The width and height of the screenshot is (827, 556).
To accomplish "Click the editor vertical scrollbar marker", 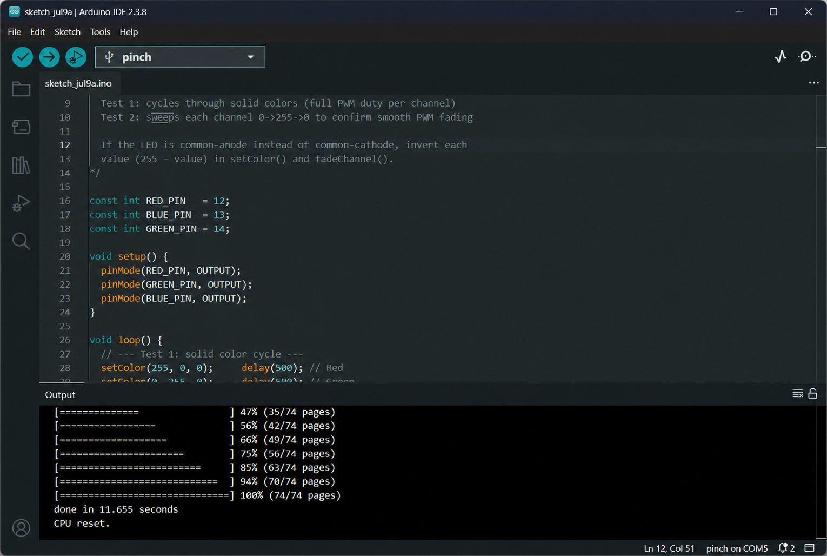I will tap(821, 147).
